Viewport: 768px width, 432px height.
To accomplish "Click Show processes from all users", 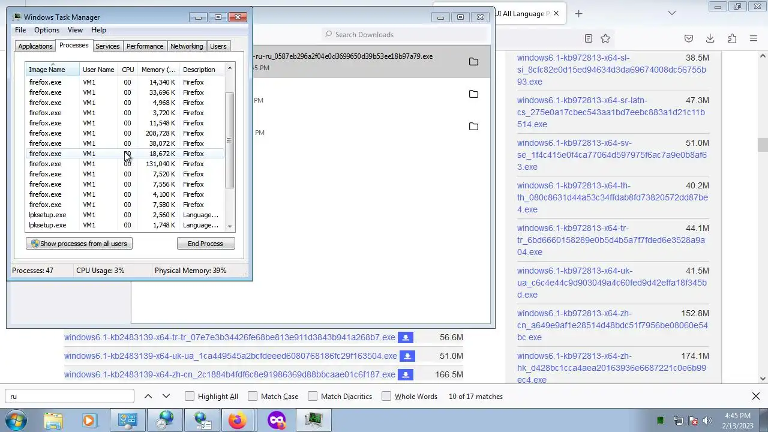I will (79, 244).
